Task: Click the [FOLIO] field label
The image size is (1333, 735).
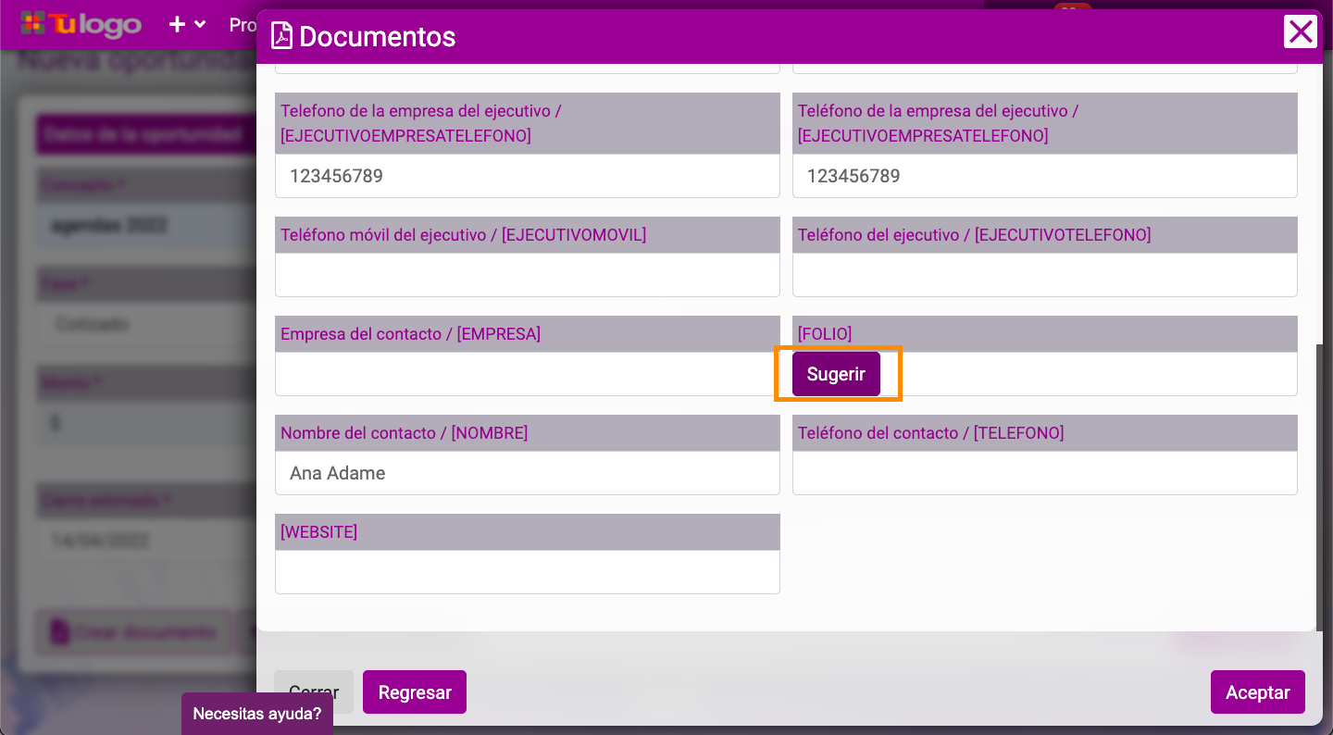Action: (x=825, y=334)
